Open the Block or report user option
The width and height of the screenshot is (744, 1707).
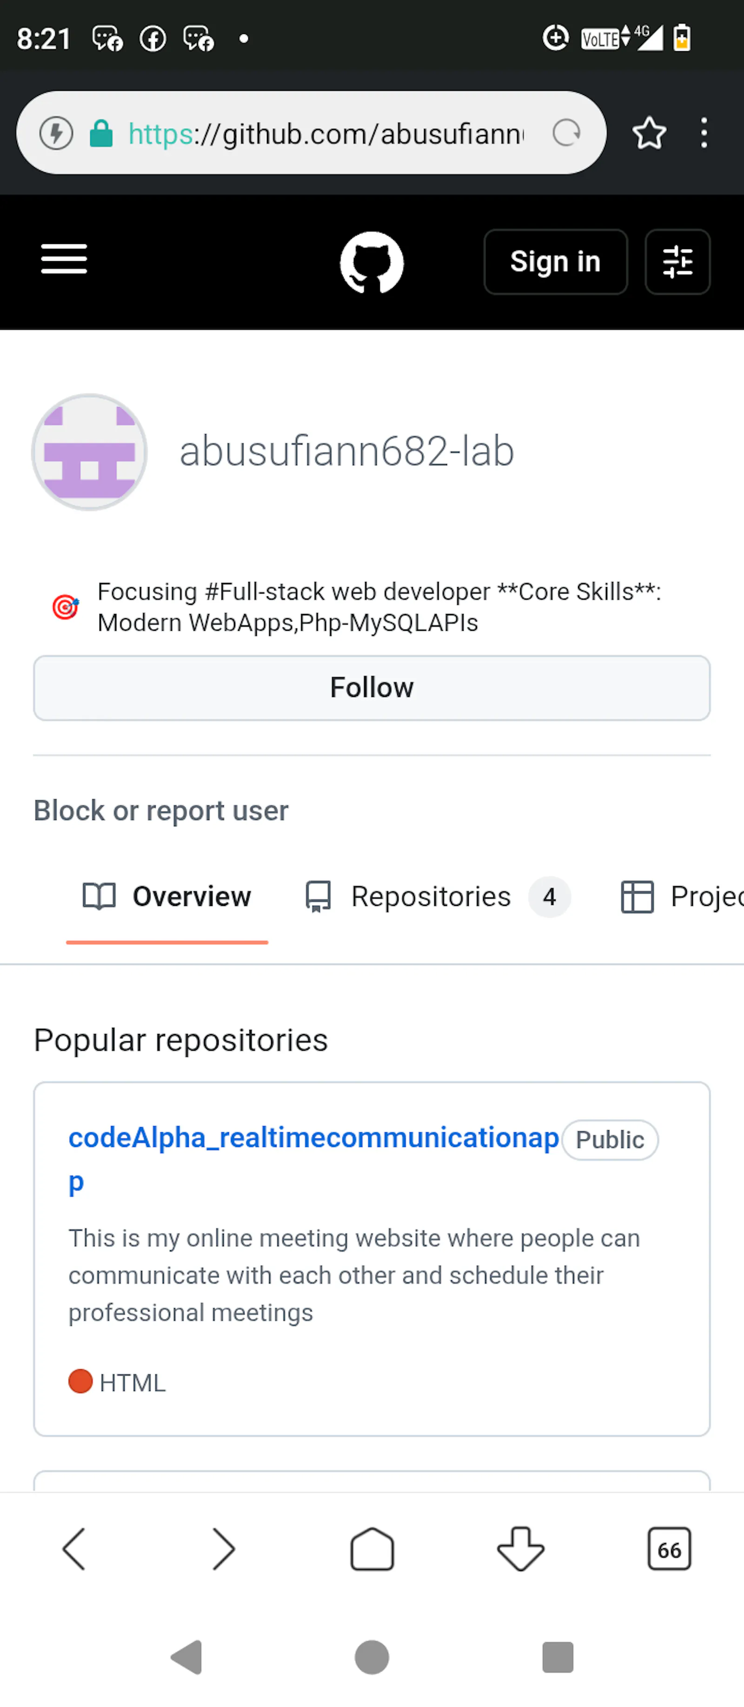point(161,810)
